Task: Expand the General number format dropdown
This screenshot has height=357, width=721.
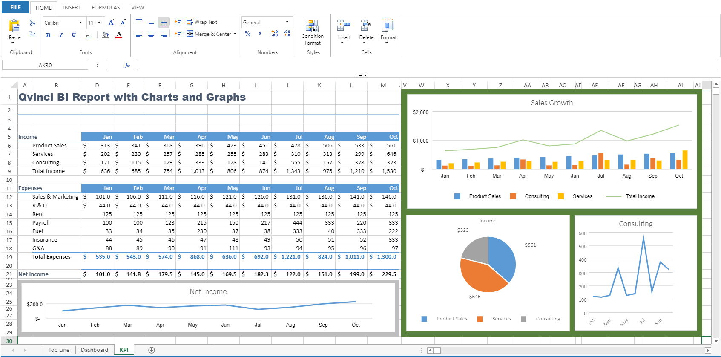Action: coord(287,22)
